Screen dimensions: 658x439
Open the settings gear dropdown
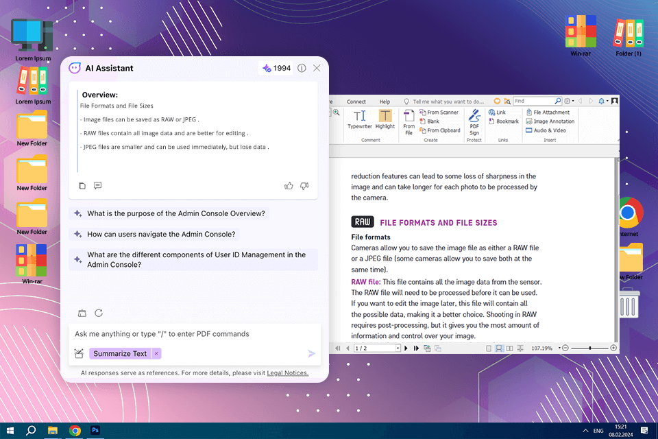[569, 102]
